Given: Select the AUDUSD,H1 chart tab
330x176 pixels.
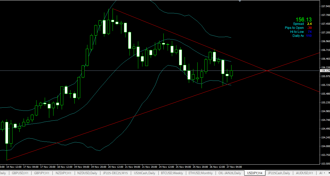Looking at the screenshot, I should tap(305, 173).
